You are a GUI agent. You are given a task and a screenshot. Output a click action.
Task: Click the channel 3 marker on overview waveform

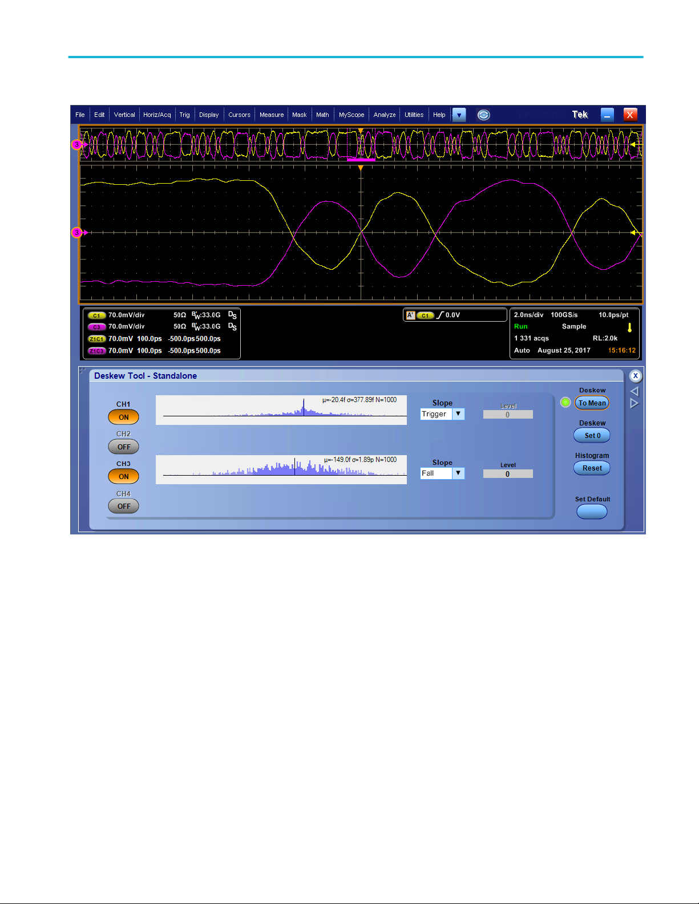76,144
